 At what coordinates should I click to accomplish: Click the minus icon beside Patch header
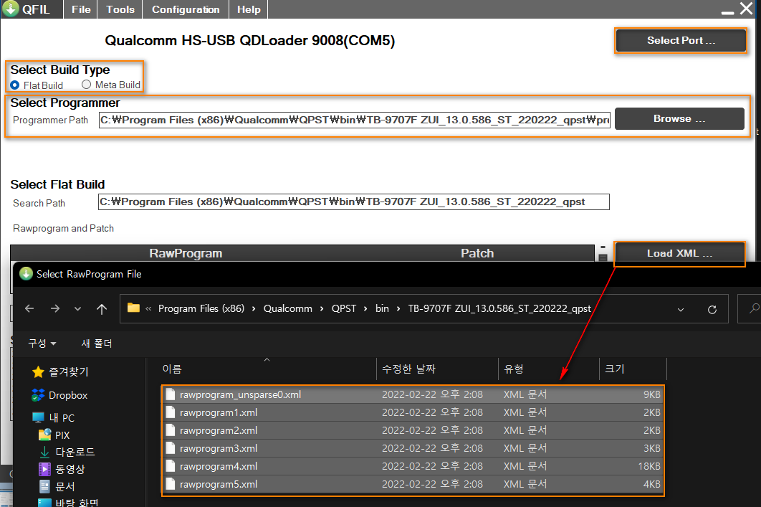point(603,247)
